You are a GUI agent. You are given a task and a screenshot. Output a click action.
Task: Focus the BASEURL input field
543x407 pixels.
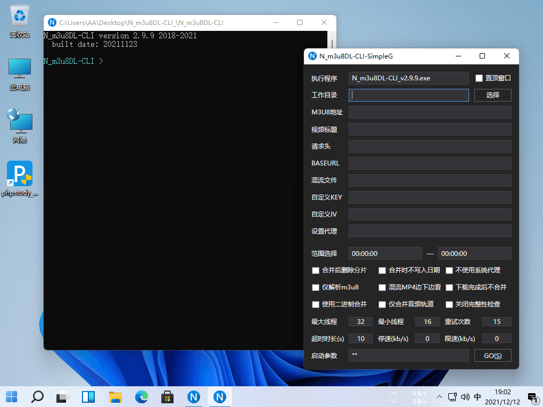click(x=430, y=163)
